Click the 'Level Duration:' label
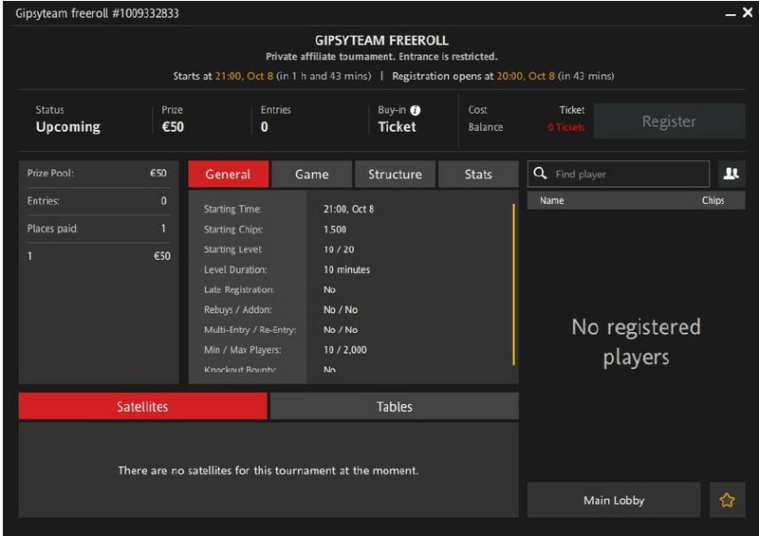 coord(235,269)
